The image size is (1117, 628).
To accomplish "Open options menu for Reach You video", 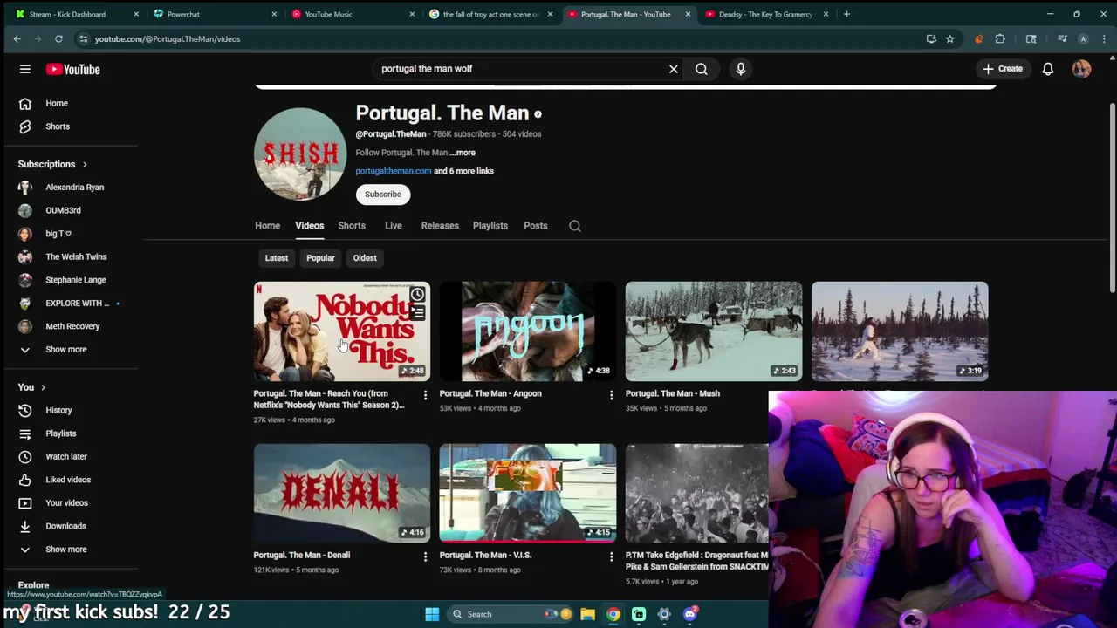I will coord(425,395).
